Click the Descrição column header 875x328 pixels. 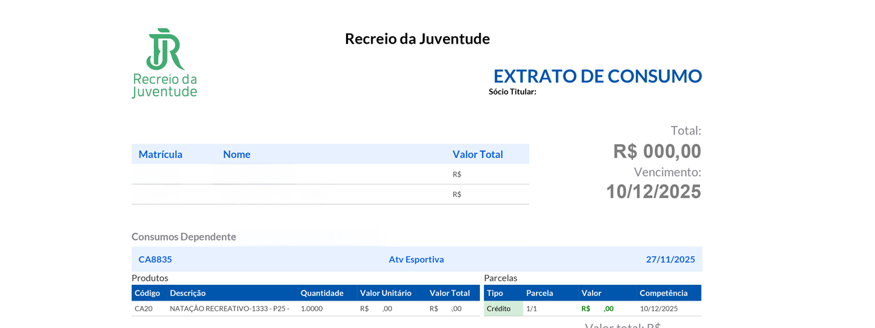click(x=188, y=293)
